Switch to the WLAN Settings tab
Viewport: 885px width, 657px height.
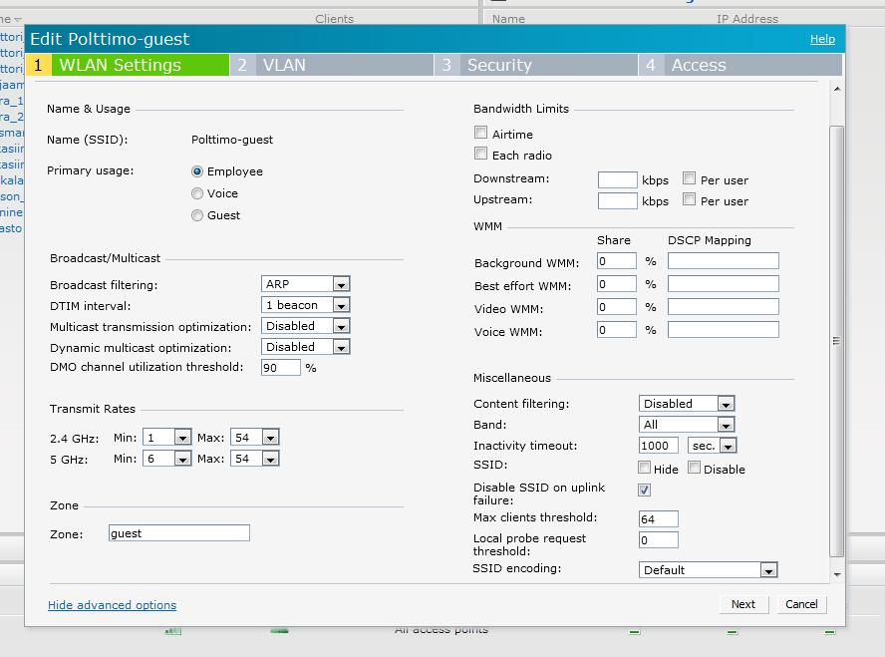[x=128, y=65]
